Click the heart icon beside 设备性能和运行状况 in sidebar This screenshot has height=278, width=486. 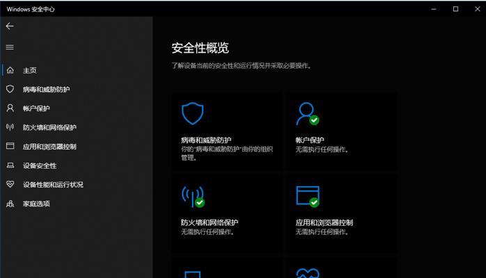[x=10, y=184]
